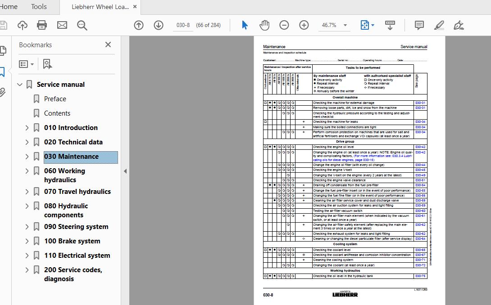The width and height of the screenshot is (491, 305).
Task: Select the Home tab
Action: click(9, 7)
